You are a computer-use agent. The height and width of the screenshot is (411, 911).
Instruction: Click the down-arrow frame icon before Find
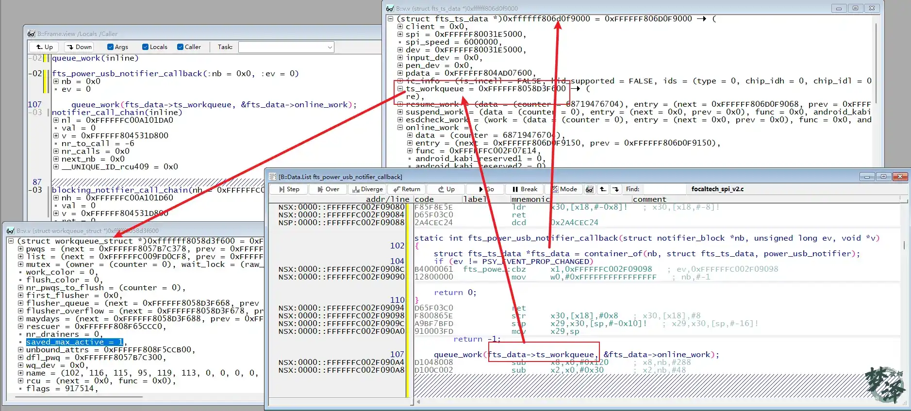615,189
